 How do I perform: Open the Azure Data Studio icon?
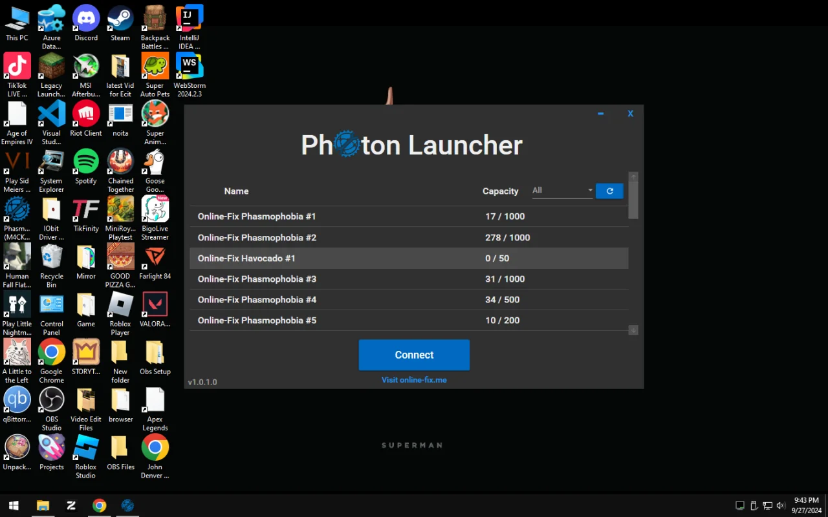[52, 27]
